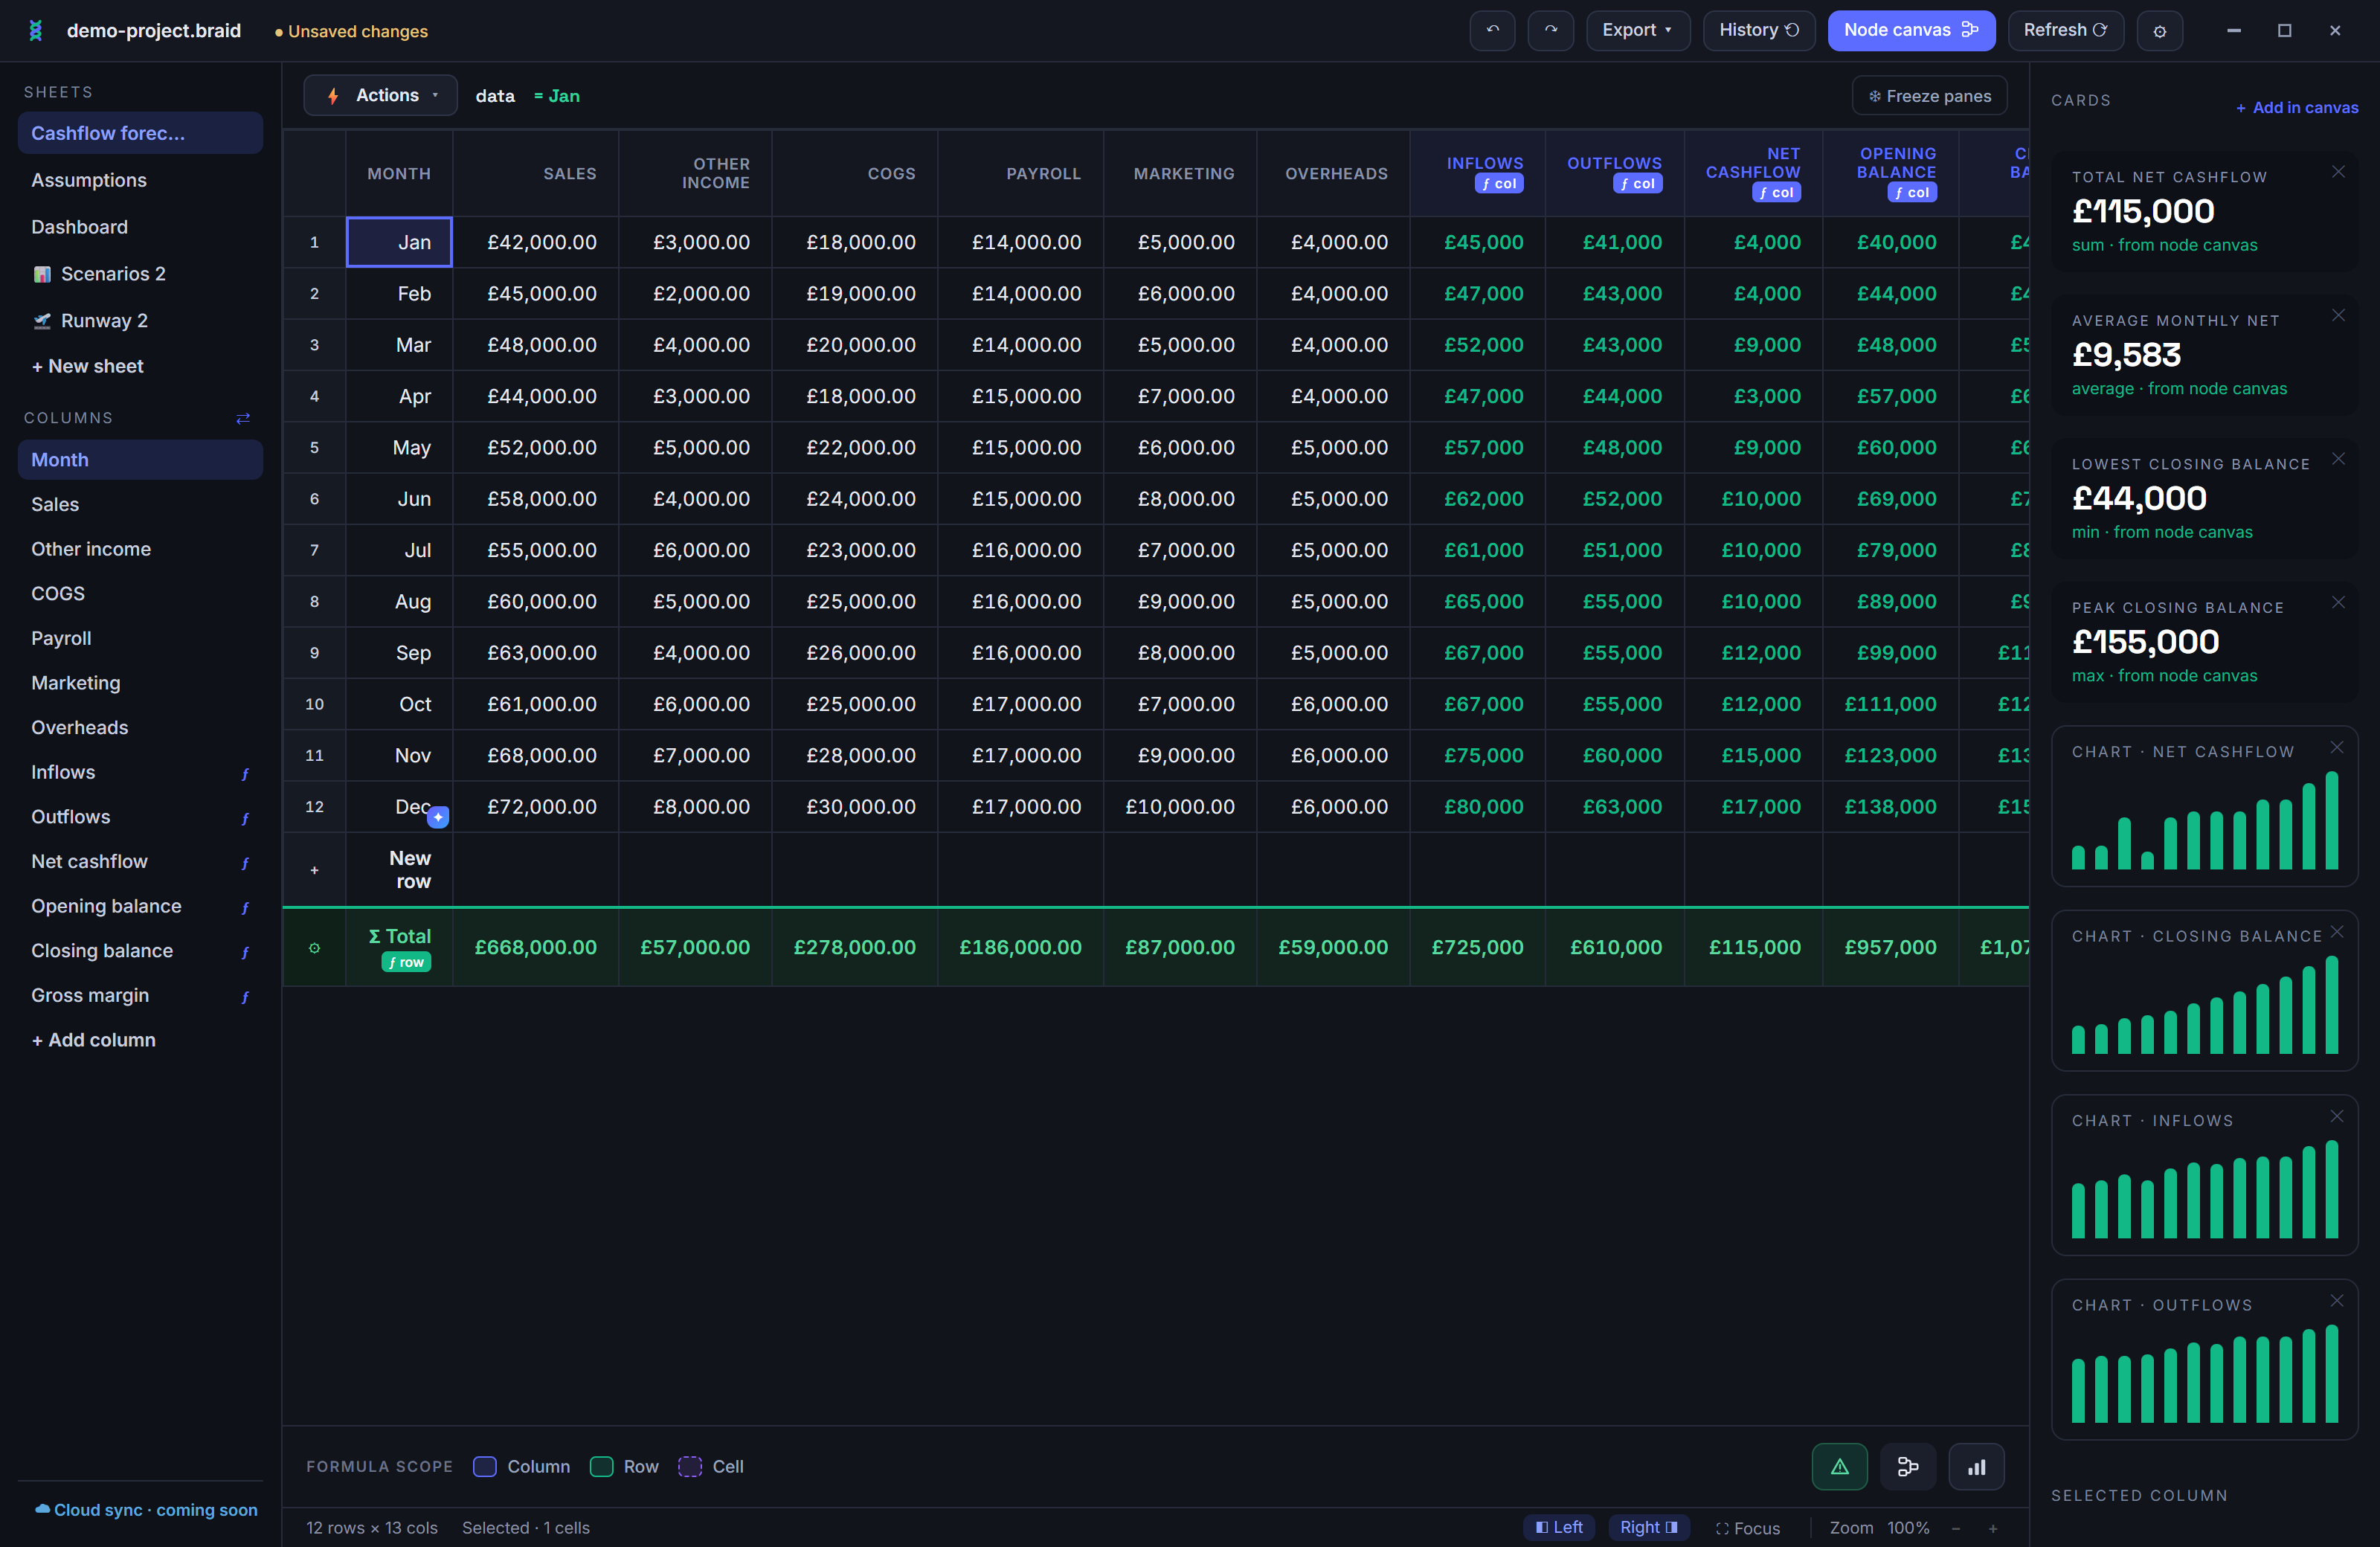Click the Sales column header

pos(536,174)
